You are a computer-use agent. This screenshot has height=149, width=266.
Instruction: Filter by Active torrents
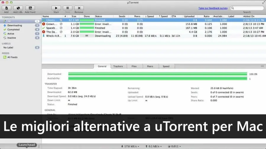(x=21, y=34)
